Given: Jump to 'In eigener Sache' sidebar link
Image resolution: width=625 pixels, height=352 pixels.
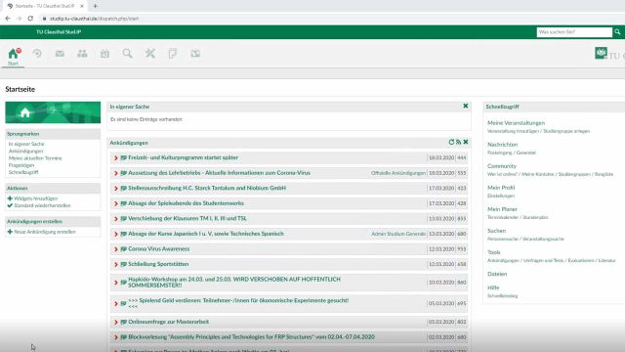Looking at the screenshot, I should 26,144.
